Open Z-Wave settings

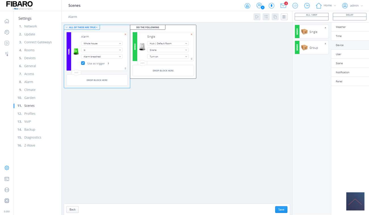(x=30, y=145)
